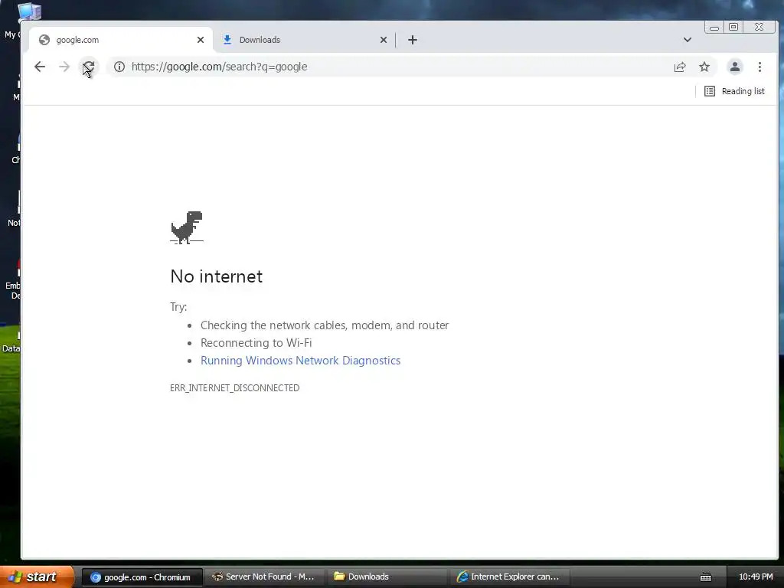The width and height of the screenshot is (784, 588).
Task: Click the keyboard icon in system tray
Action: point(705,577)
